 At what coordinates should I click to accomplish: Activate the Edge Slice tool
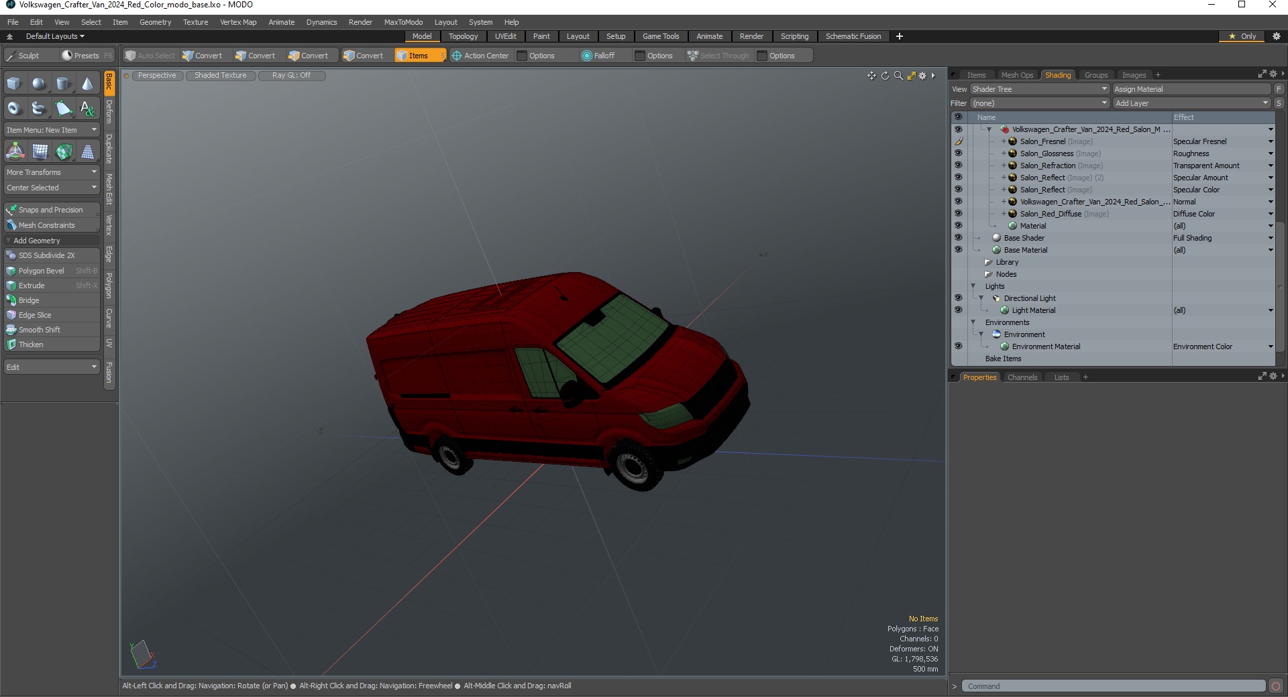point(52,315)
